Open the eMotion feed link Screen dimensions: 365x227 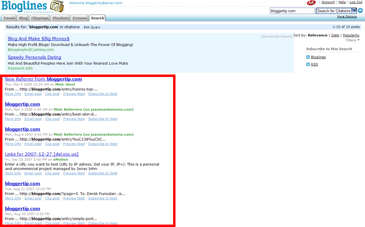tap(60, 159)
